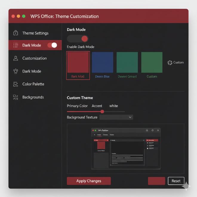197x197 pixels.
Task: Click the lightbulb icon in the sidebar
Action: 16,71
